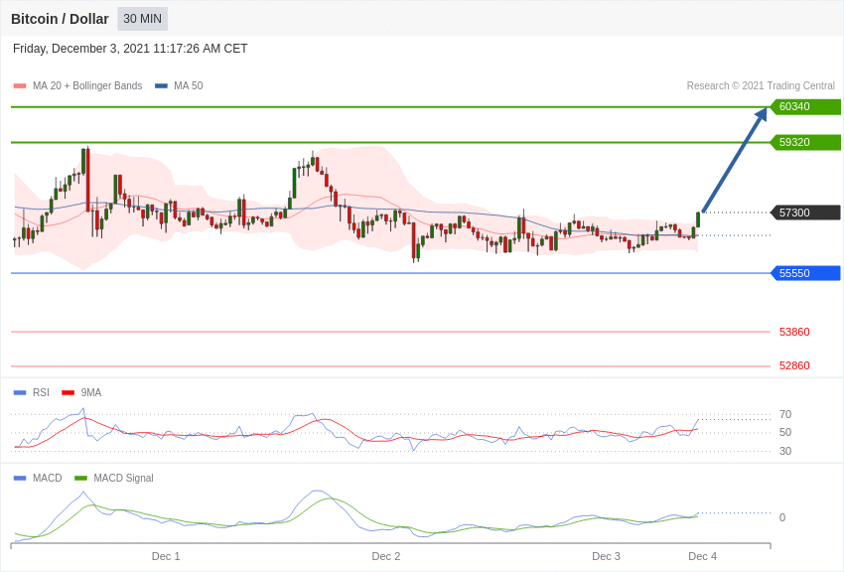The height and width of the screenshot is (572, 844).
Task: Select the blue 55550 pivot price tag
Action: point(805,273)
